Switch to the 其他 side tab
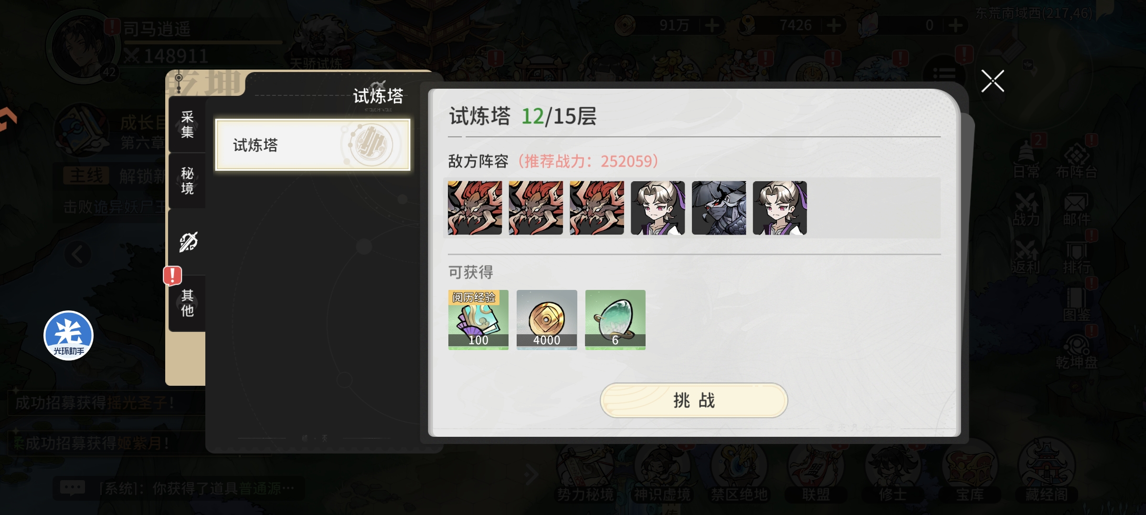This screenshot has height=515, width=1146. 187,303
